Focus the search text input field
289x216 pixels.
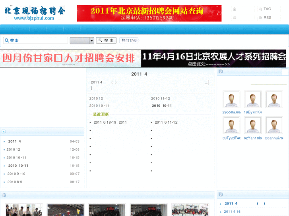click(x=35, y=40)
